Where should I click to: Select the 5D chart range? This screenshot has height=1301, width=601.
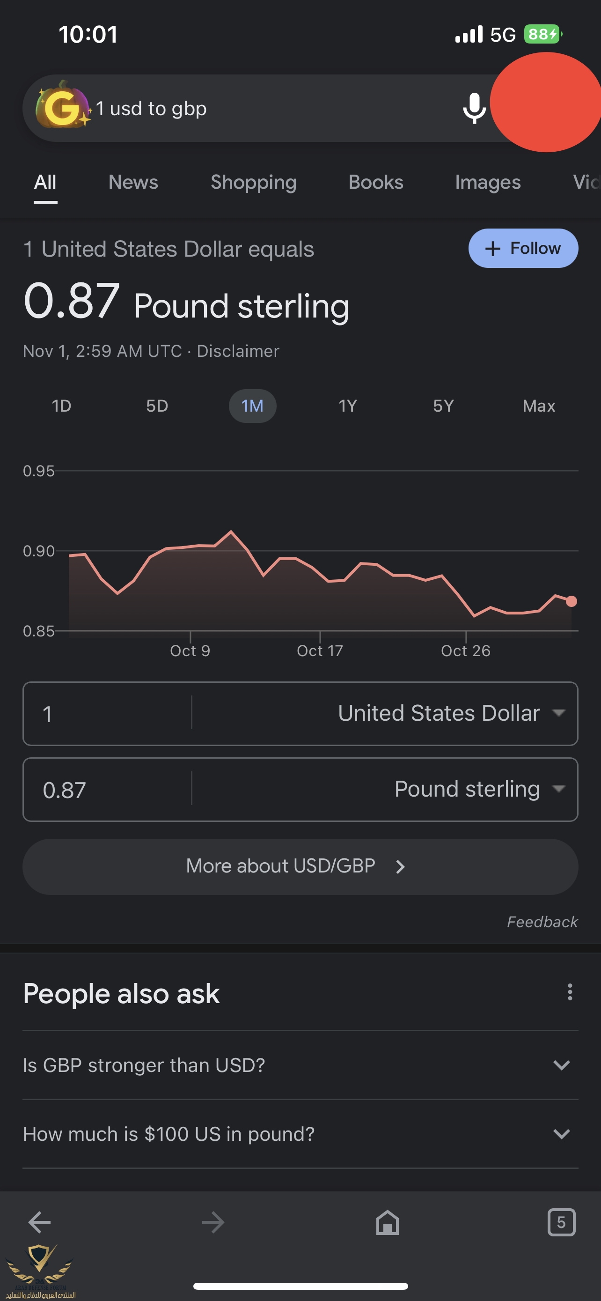(x=157, y=406)
